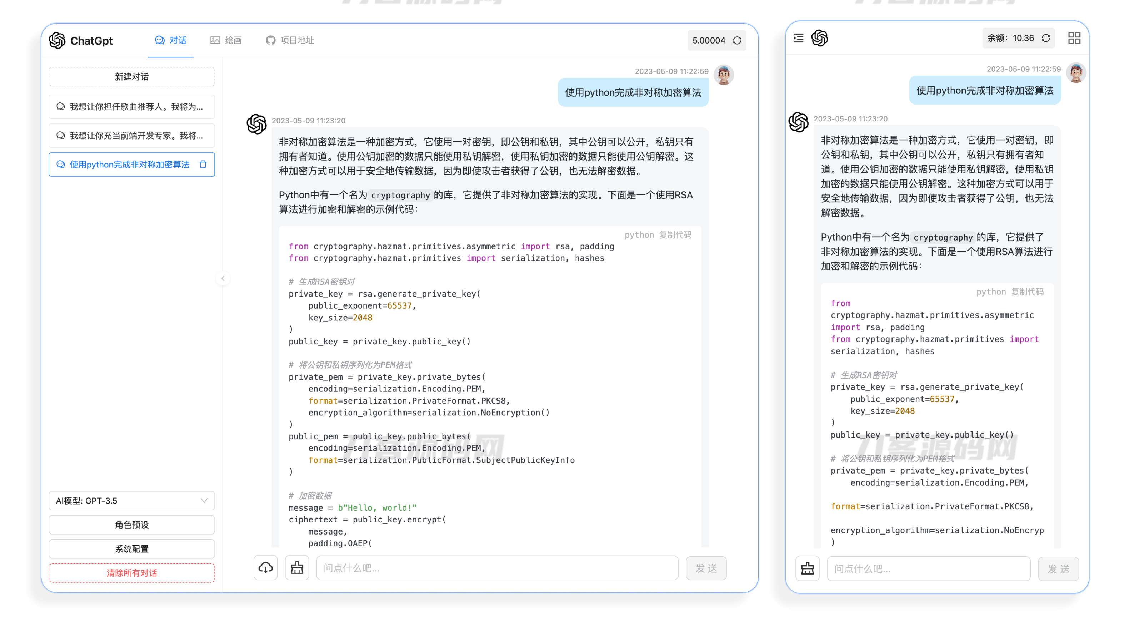Open the grid layout icon in mobile view
Viewport: 1129px width, 622px height.
1074,39
